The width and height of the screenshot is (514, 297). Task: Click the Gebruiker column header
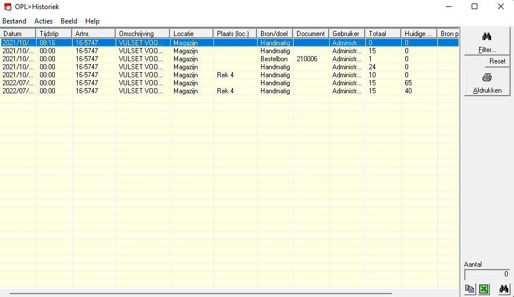pos(347,33)
